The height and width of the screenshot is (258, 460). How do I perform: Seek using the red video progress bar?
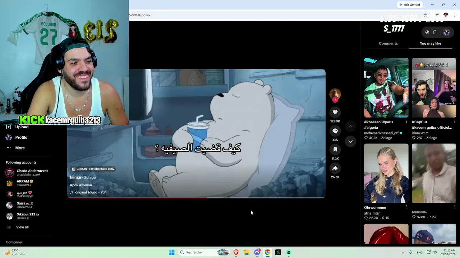pyautogui.click(x=196, y=197)
